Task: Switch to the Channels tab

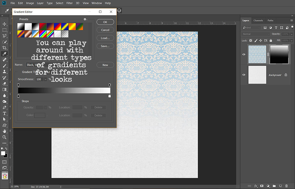Action: coord(258,20)
